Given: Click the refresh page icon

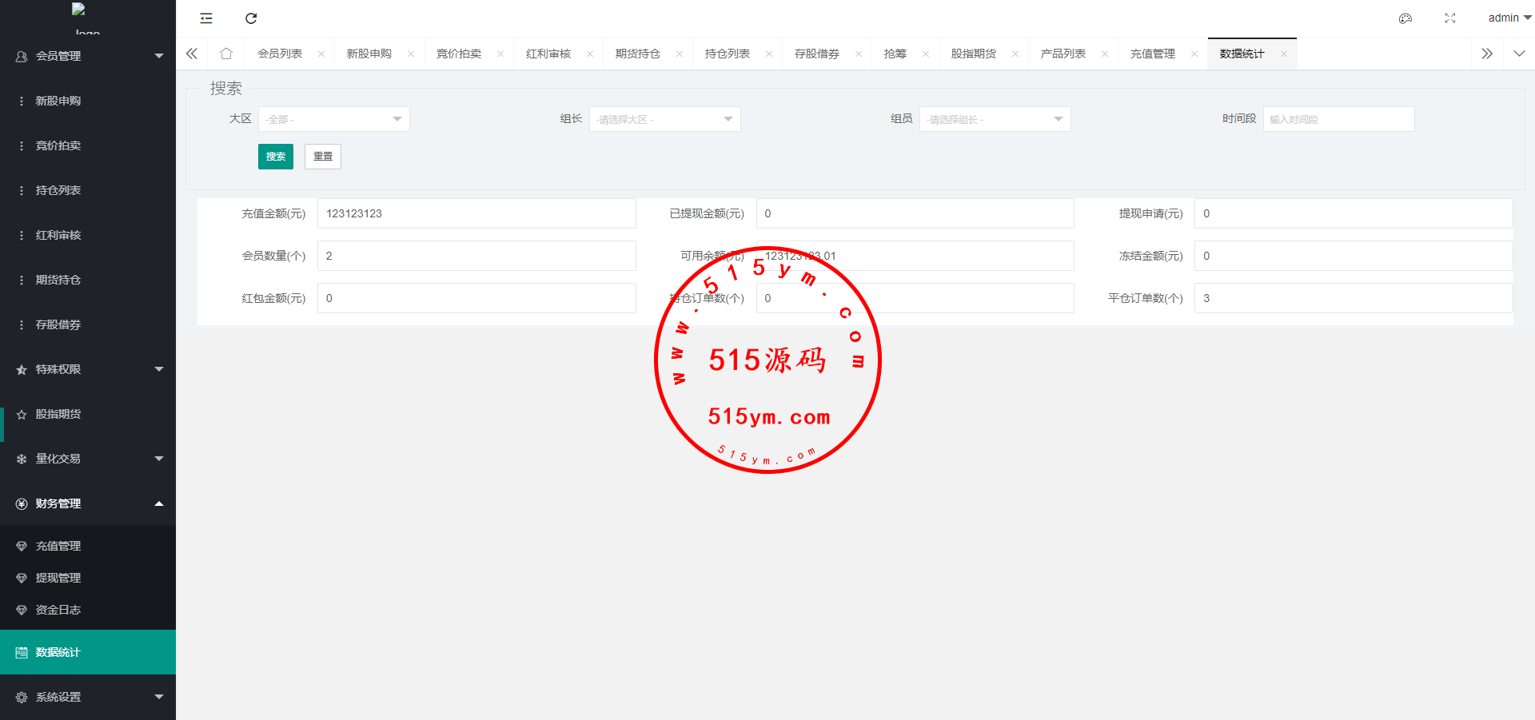Looking at the screenshot, I should 251,18.
